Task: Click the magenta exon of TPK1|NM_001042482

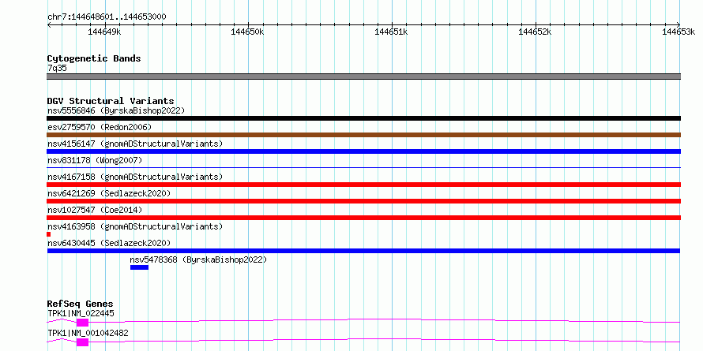Action: [82, 342]
